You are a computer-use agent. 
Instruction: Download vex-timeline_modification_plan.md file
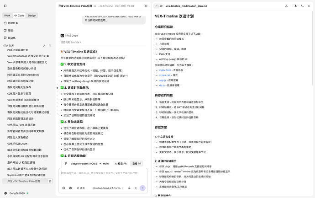[286, 6]
